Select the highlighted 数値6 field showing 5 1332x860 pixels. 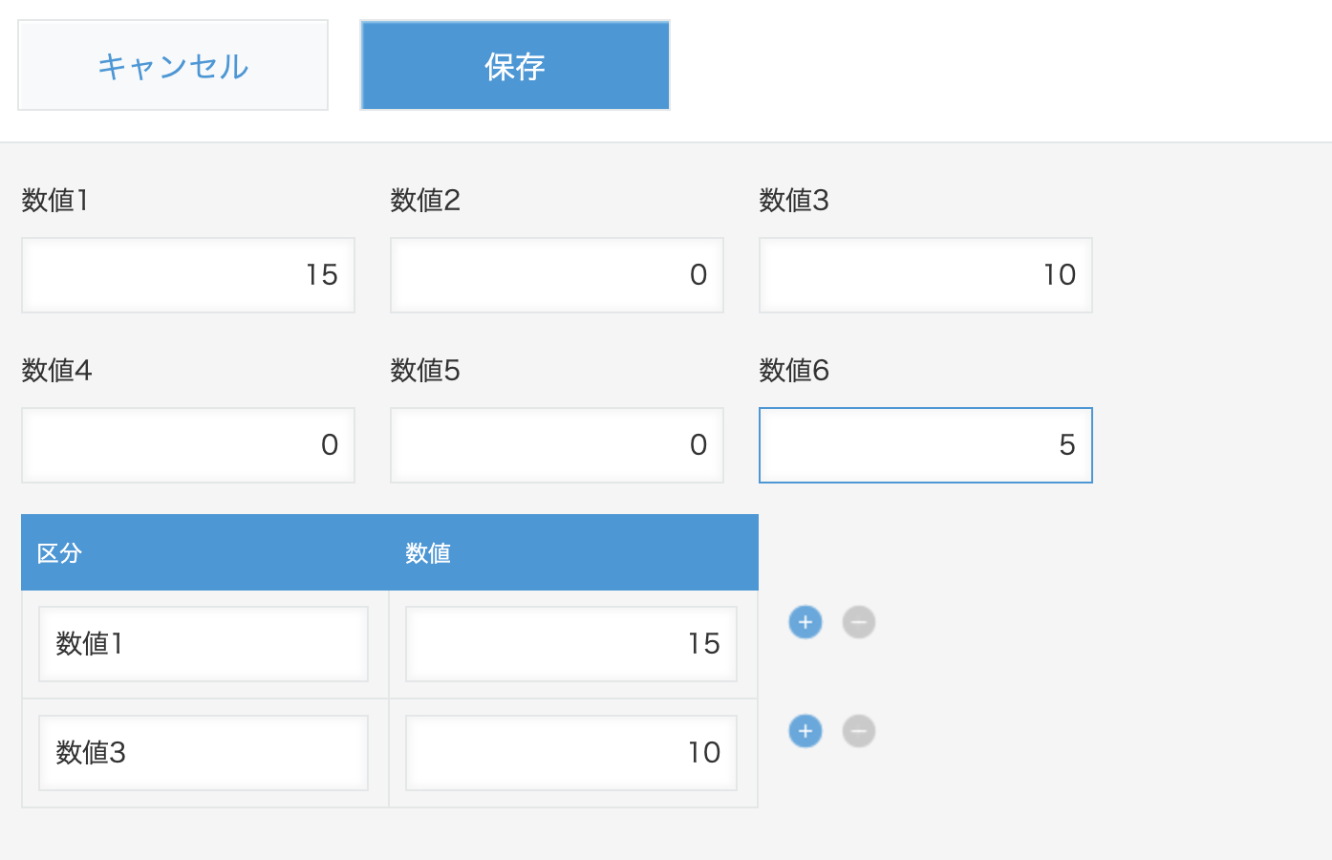pyautogui.click(x=925, y=444)
